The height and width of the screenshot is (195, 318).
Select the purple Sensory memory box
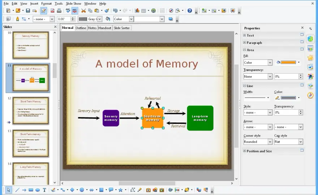coord(111,118)
